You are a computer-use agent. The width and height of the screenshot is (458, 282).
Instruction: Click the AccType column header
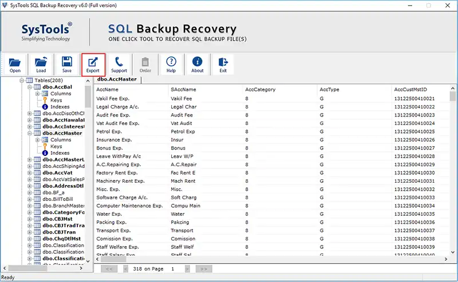354,90
